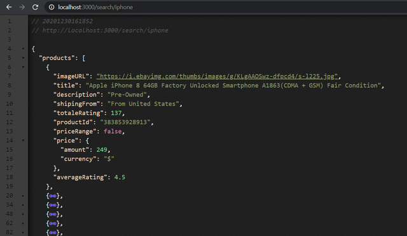Click the "Pre-Owned" value
This screenshot has height=236, width=407.
127,95
